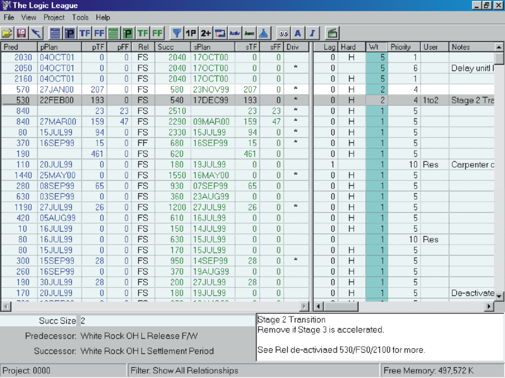Open the Help menu

click(x=103, y=17)
